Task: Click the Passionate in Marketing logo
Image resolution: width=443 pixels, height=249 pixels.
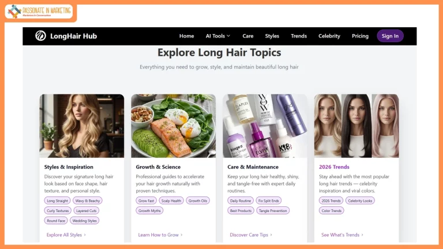Action: [39, 12]
